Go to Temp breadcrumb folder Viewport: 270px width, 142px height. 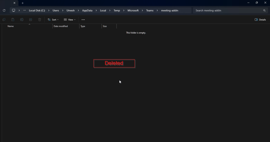pos(117,10)
